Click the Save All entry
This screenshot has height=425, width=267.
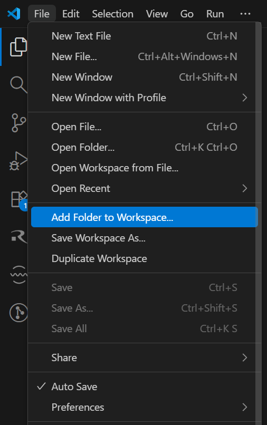pyautogui.click(x=145, y=329)
